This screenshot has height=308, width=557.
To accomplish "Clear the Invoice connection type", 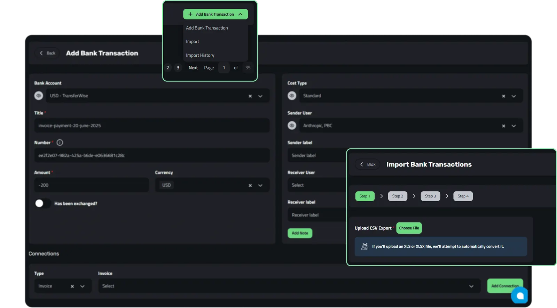I will click(72, 286).
